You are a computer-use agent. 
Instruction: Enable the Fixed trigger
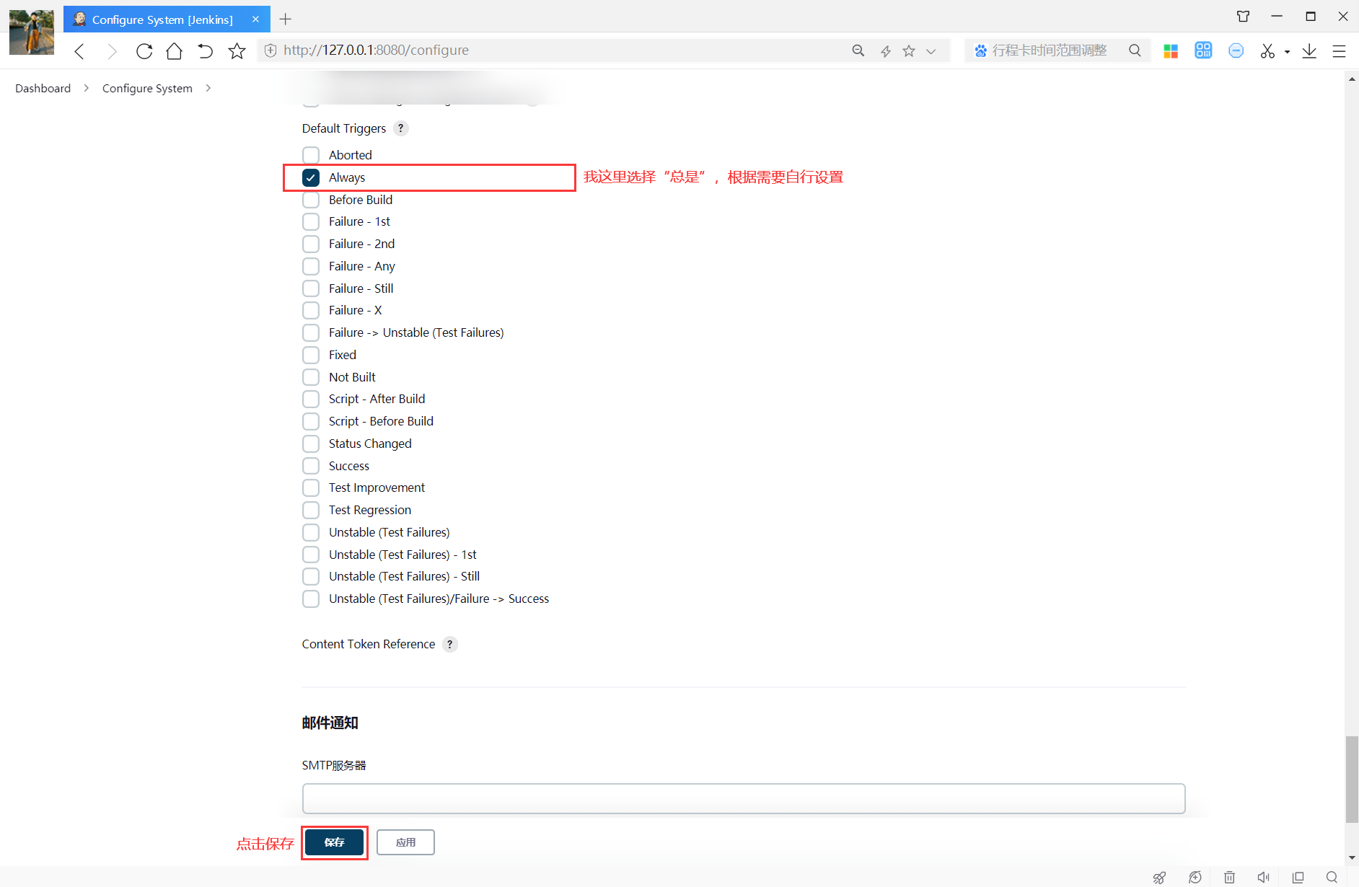click(x=311, y=355)
